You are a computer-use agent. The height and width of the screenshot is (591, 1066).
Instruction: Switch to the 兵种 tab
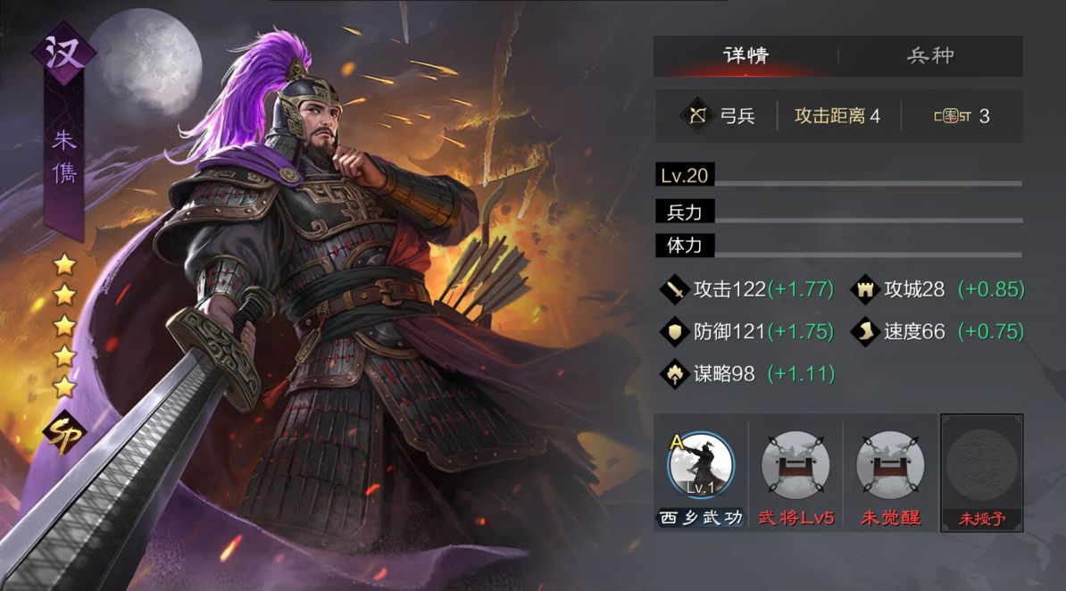tap(930, 55)
